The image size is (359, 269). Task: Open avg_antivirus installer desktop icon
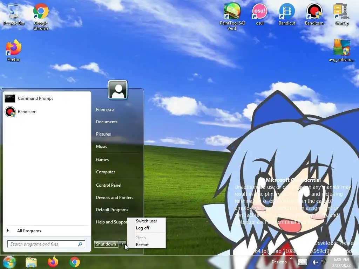click(341, 50)
